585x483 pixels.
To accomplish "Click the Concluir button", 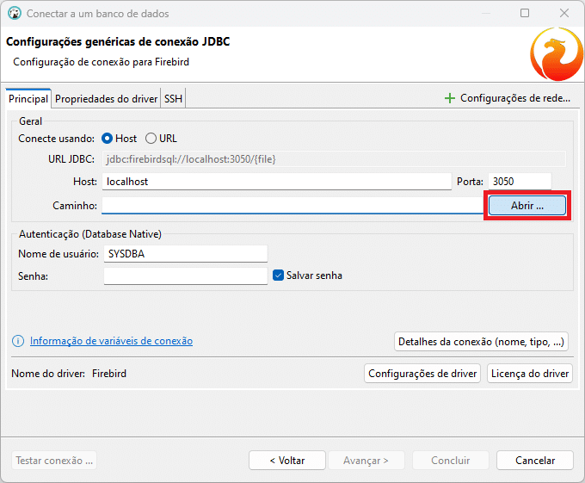I will click(x=450, y=461).
